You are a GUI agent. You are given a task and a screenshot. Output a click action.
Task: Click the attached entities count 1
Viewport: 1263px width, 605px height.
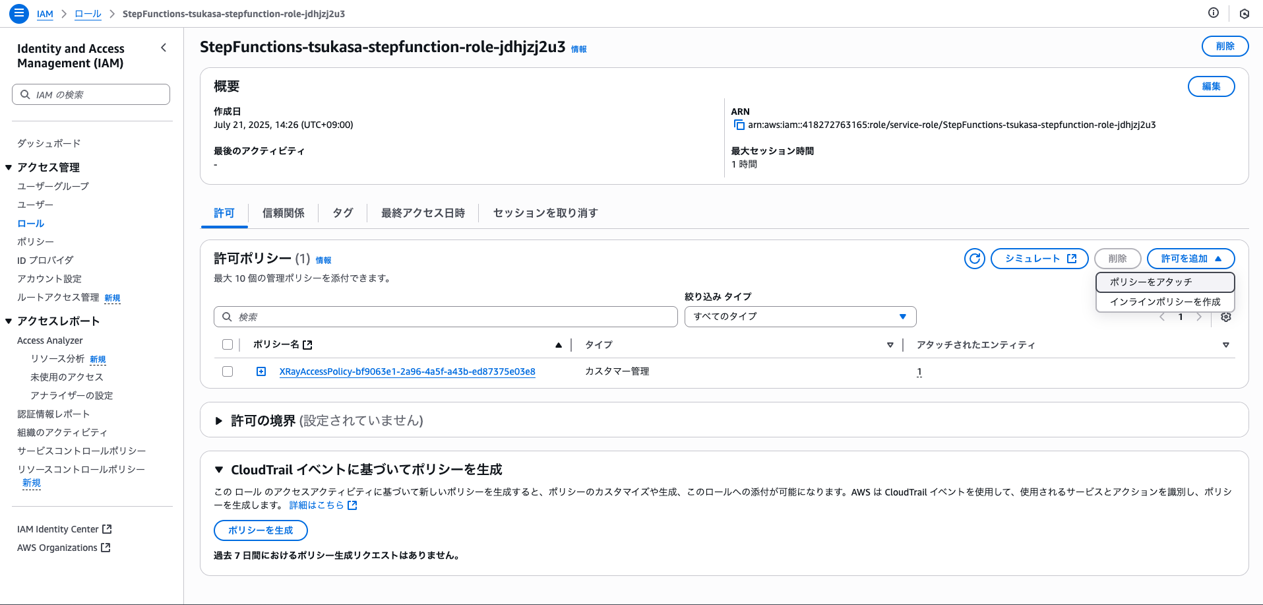pos(919,371)
